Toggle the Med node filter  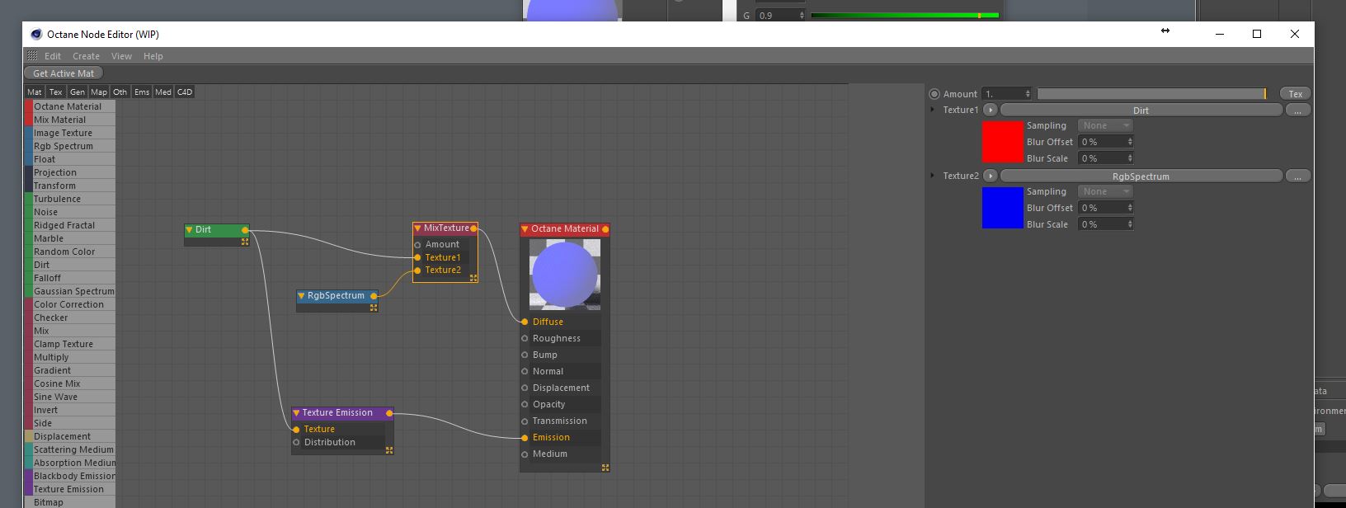pyautogui.click(x=163, y=92)
